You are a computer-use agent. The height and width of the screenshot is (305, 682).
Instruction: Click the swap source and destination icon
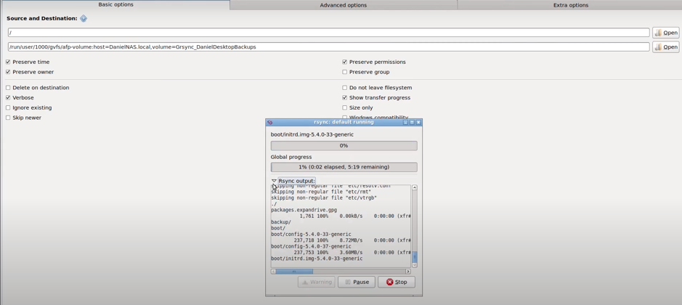point(84,19)
